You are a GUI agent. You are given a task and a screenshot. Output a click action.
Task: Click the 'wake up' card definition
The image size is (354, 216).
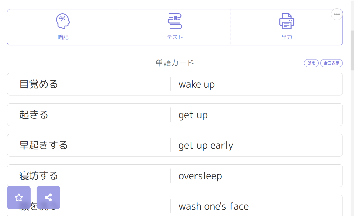(197, 85)
